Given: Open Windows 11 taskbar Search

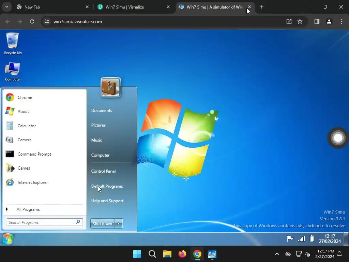Looking at the screenshot, I should [x=152, y=254].
